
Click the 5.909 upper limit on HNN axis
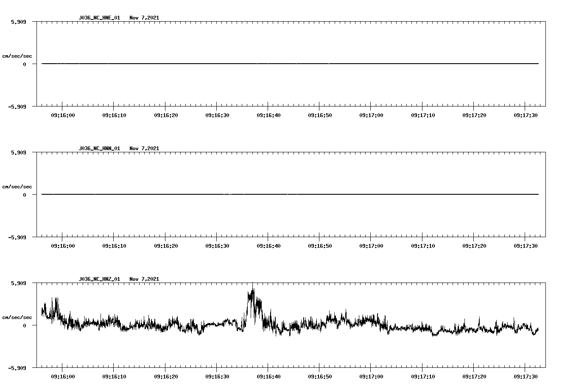click(x=18, y=152)
